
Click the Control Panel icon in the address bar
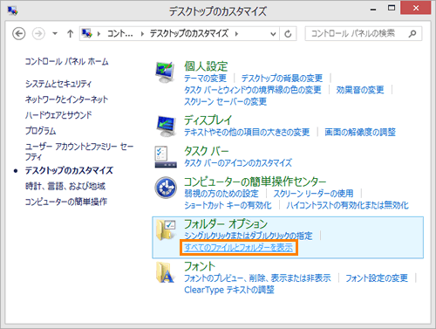click(x=86, y=33)
